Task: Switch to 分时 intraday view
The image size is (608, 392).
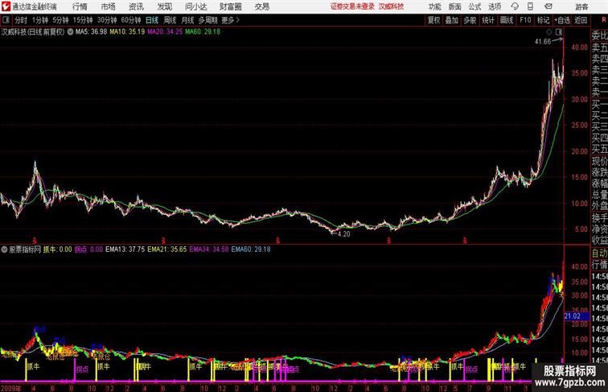Action: 21,20
